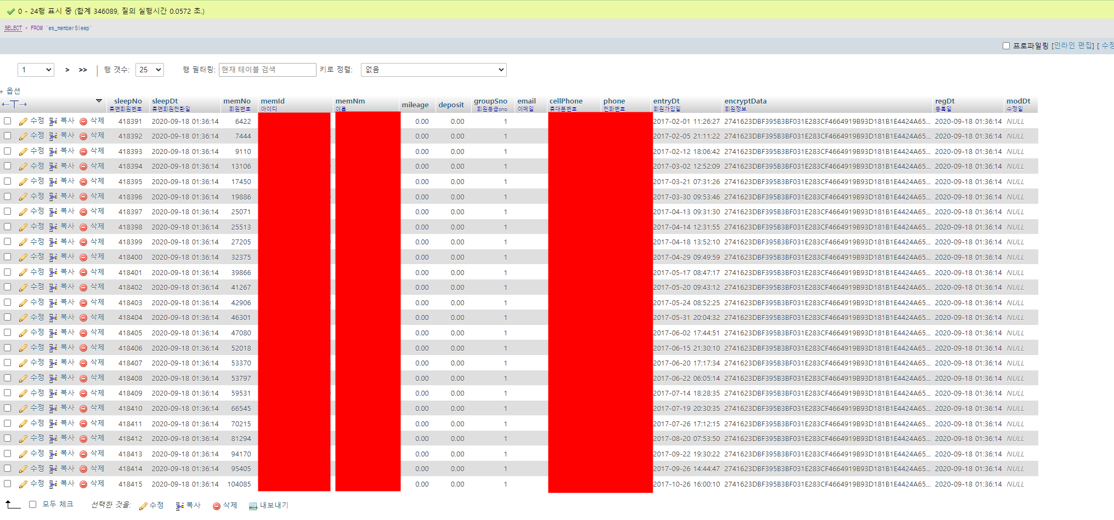Tick the checkbox for row 418410
1114x520 pixels.
(x=7, y=408)
